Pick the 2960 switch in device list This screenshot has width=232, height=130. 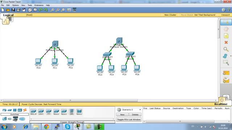[49, 112]
